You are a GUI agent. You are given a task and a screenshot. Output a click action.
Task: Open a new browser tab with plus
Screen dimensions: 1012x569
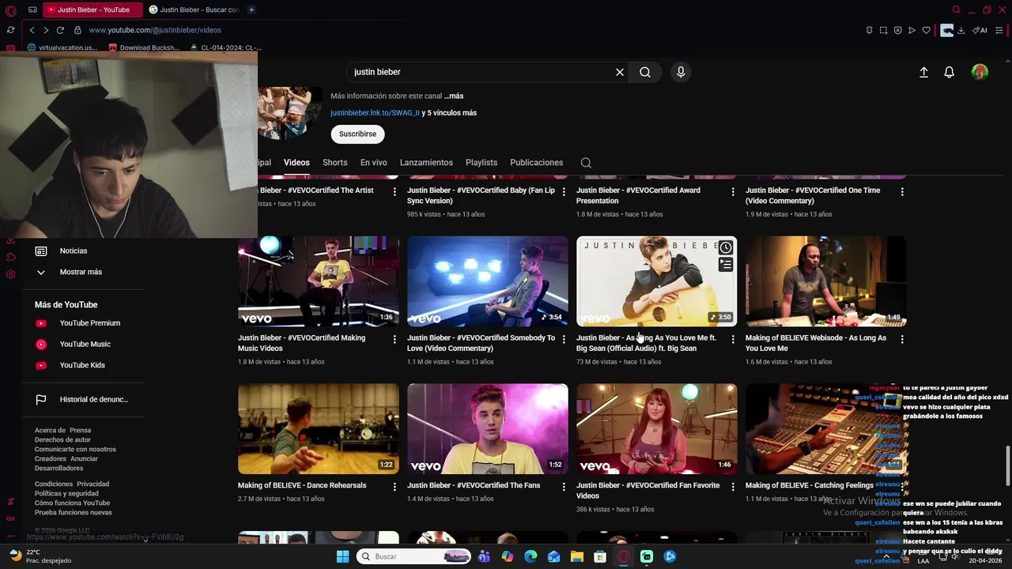(251, 9)
